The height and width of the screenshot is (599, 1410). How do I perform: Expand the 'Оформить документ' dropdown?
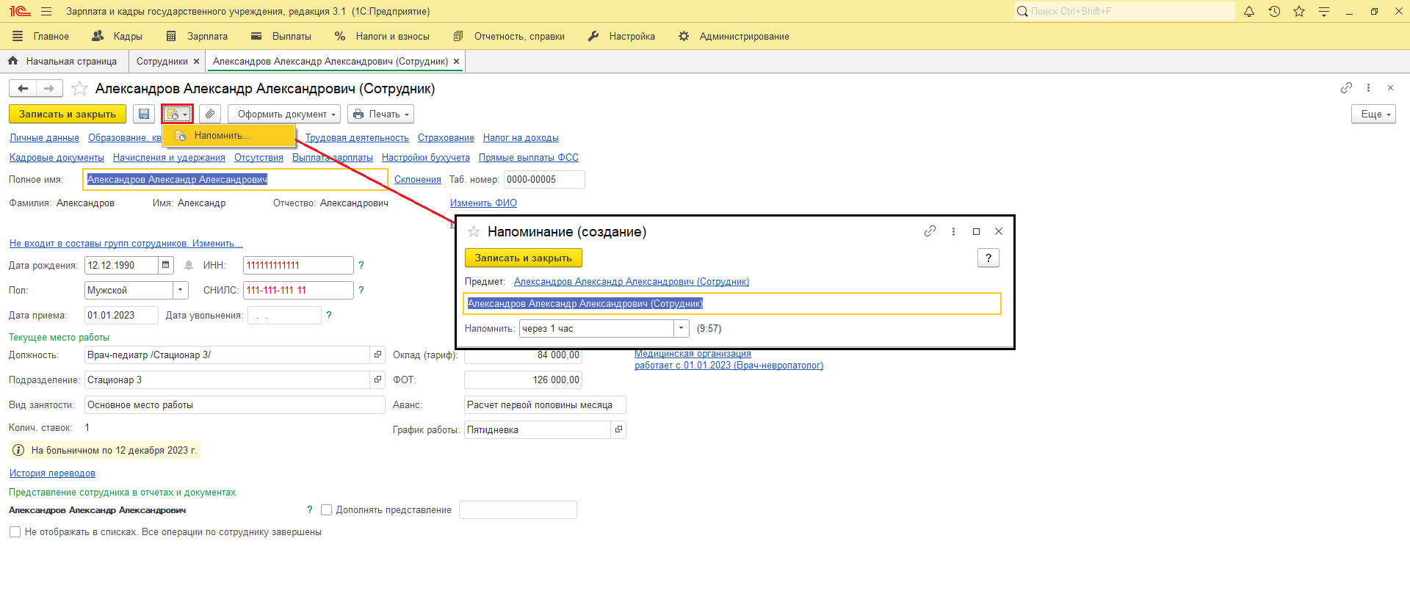[285, 114]
